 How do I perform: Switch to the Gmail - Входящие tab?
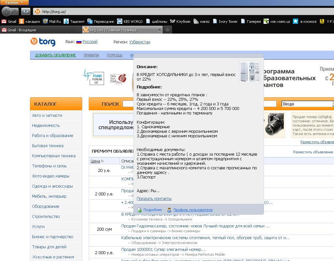[40, 30]
